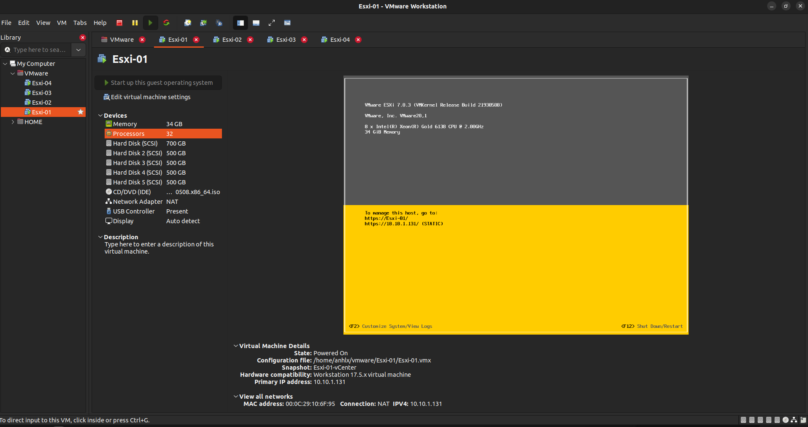Select the Processors device row
This screenshot has width=808, height=427.
point(163,134)
